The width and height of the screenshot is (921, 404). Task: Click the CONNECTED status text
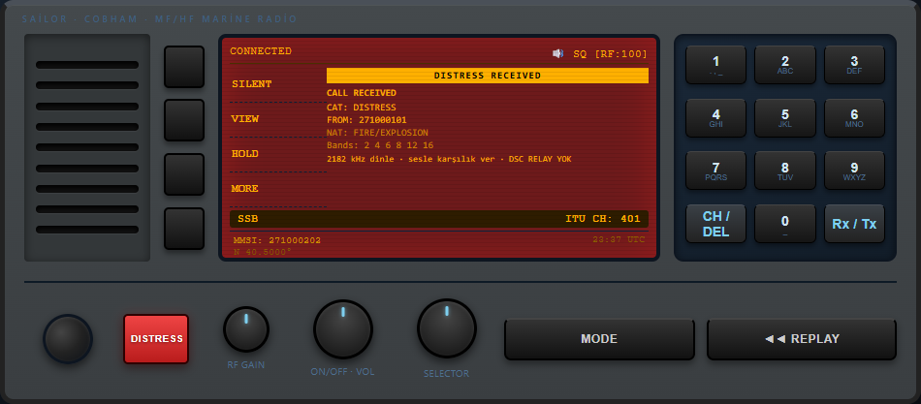click(261, 51)
